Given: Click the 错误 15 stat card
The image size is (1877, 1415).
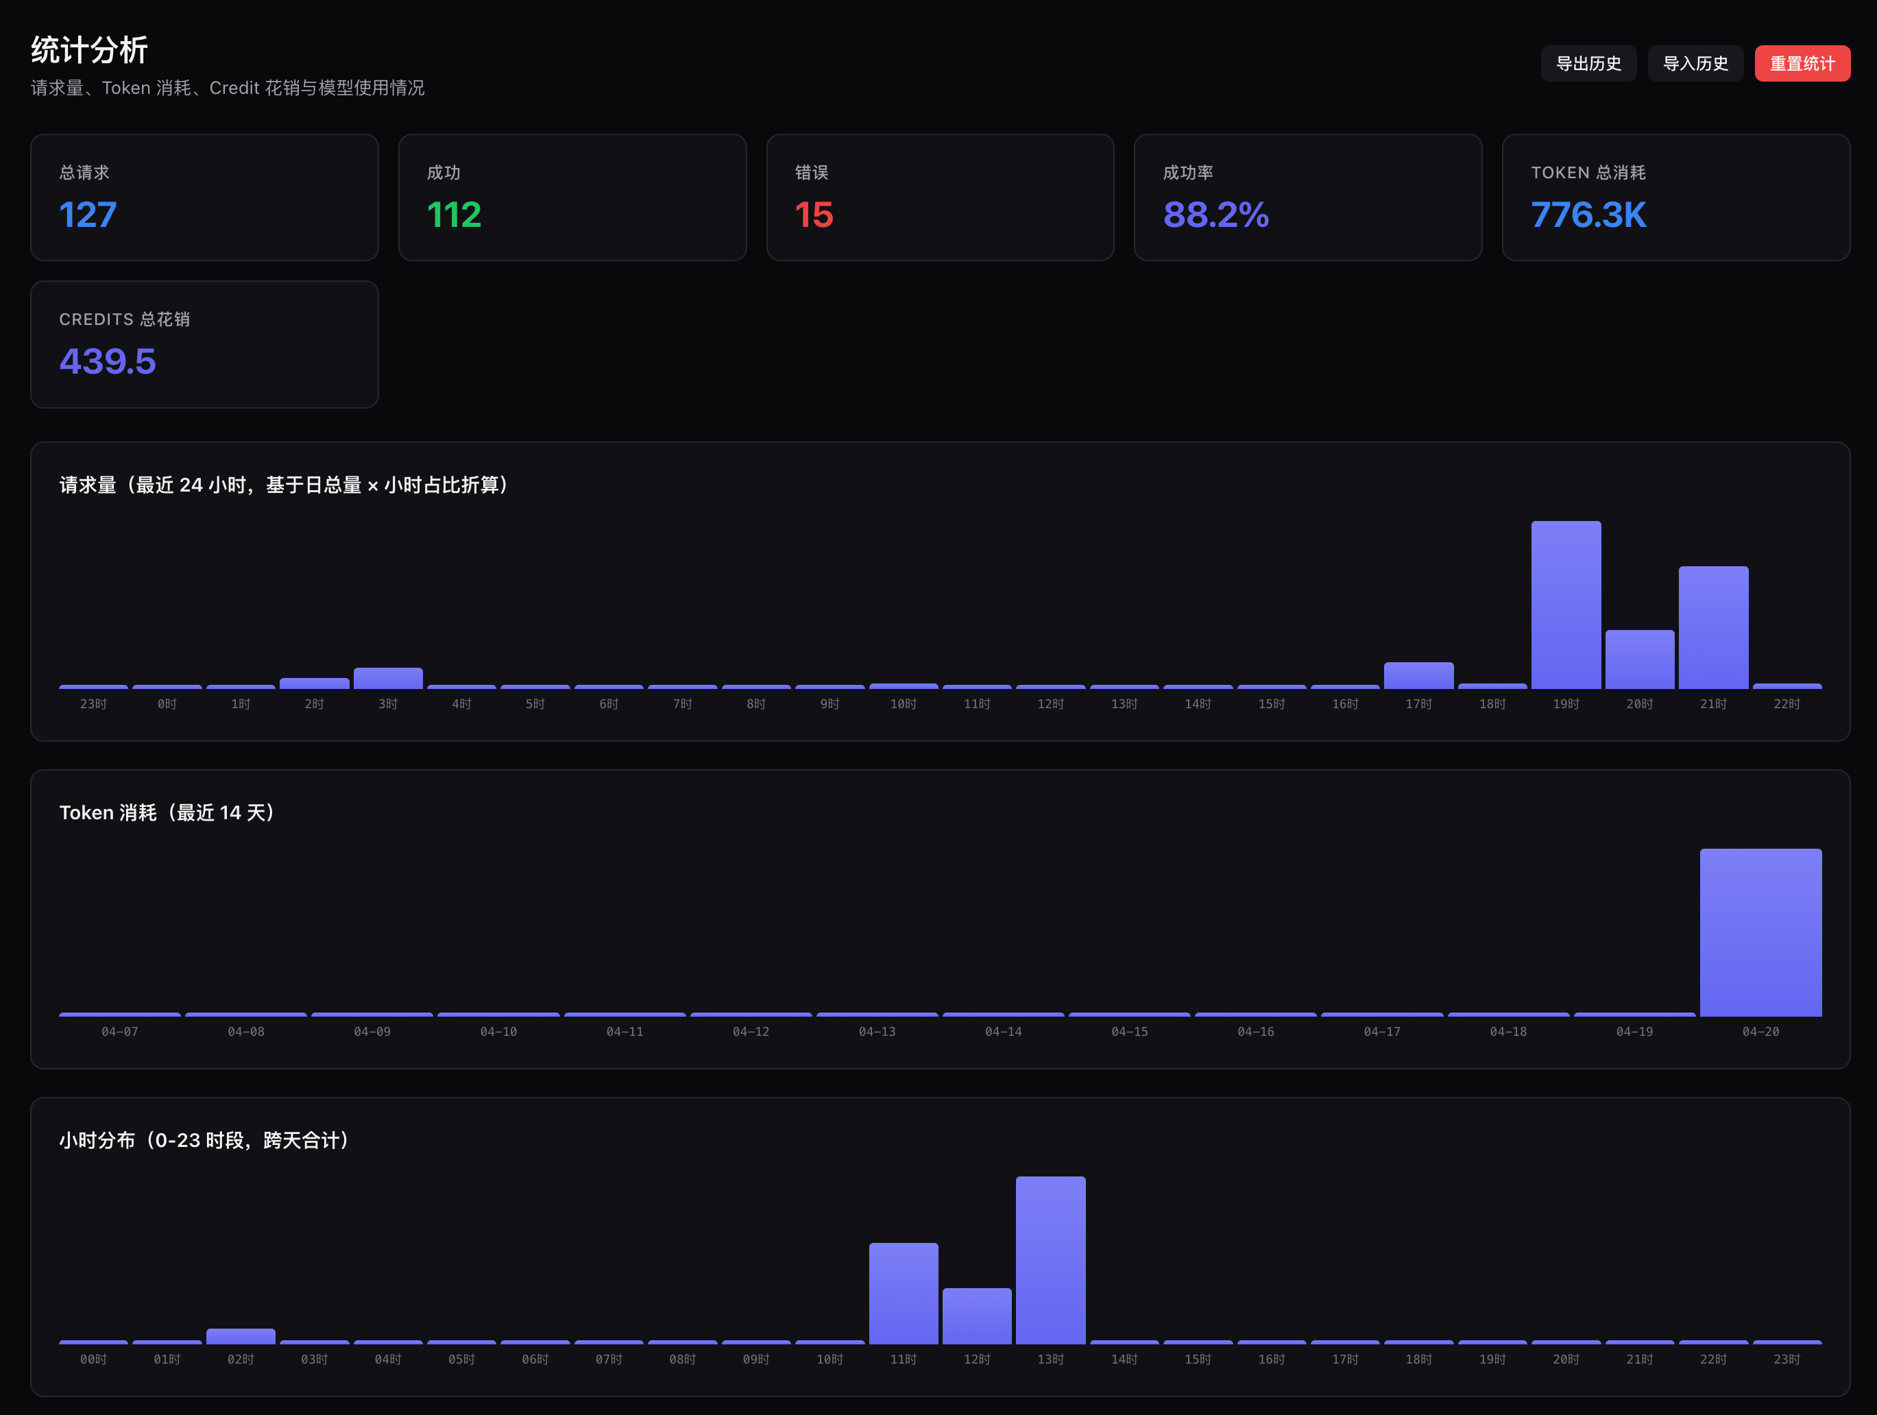Looking at the screenshot, I should click(939, 197).
